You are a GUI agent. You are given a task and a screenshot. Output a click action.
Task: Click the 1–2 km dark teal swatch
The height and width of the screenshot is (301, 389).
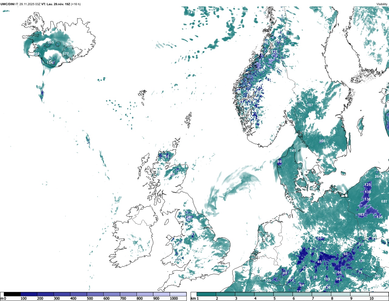(206, 294)
